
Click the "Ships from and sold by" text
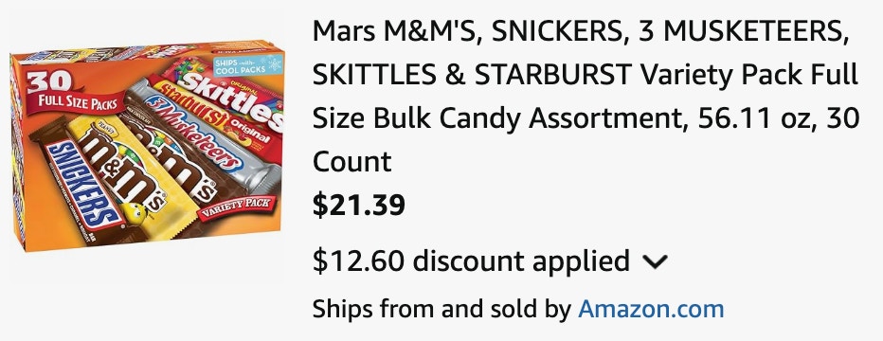click(441, 309)
